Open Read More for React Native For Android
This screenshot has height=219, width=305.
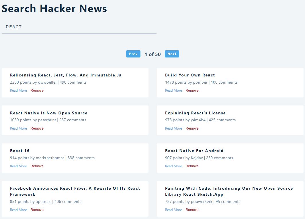173,166
